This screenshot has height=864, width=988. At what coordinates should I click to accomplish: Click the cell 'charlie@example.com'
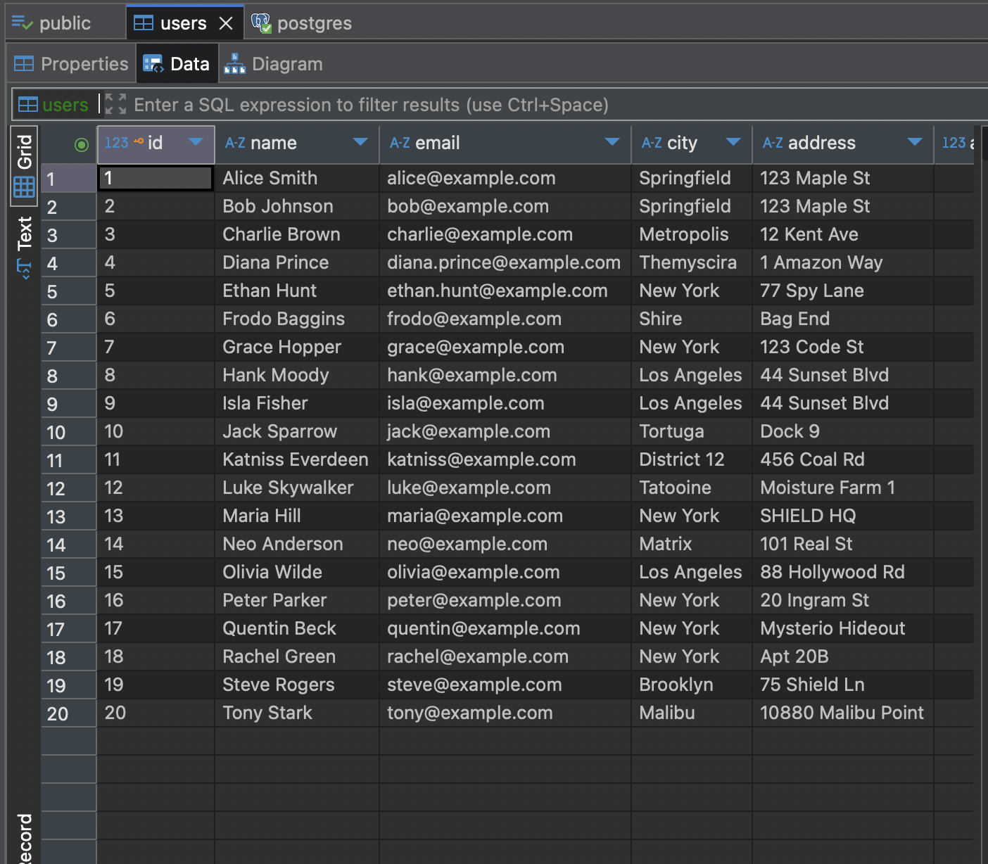[x=505, y=234]
